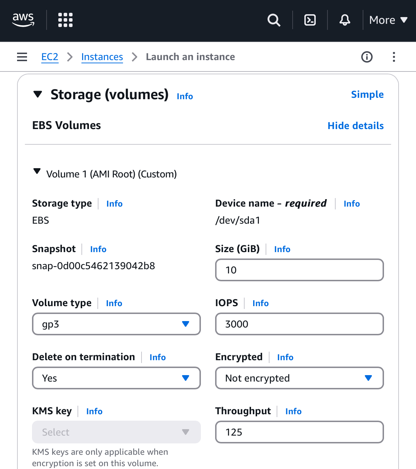
Task: Collapse the Storage (volumes) section
Action: point(37,95)
